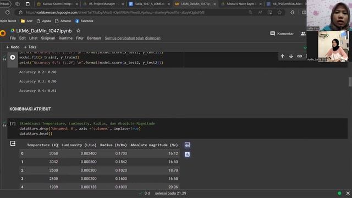
Task: Click the zoom magnifier in address bar
Action: point(250,13)
